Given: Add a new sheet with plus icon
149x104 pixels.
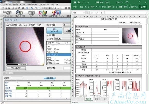Looking at the screenshot, I should [x=105, y=99].
